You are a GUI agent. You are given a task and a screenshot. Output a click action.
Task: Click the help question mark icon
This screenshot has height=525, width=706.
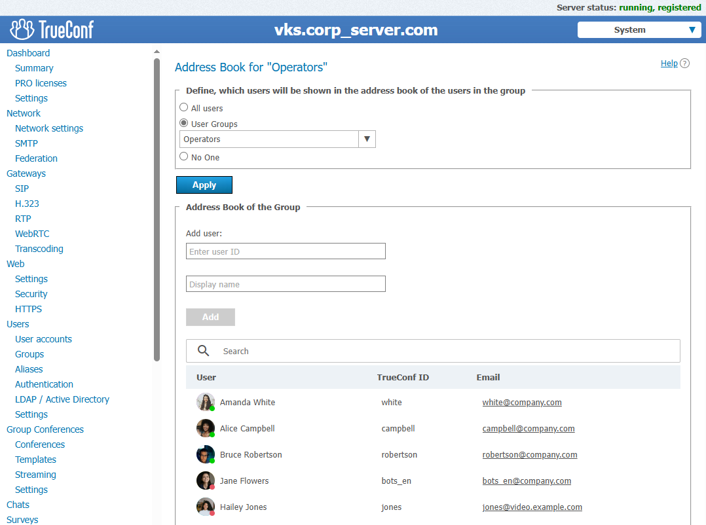[x=685, y=63]
